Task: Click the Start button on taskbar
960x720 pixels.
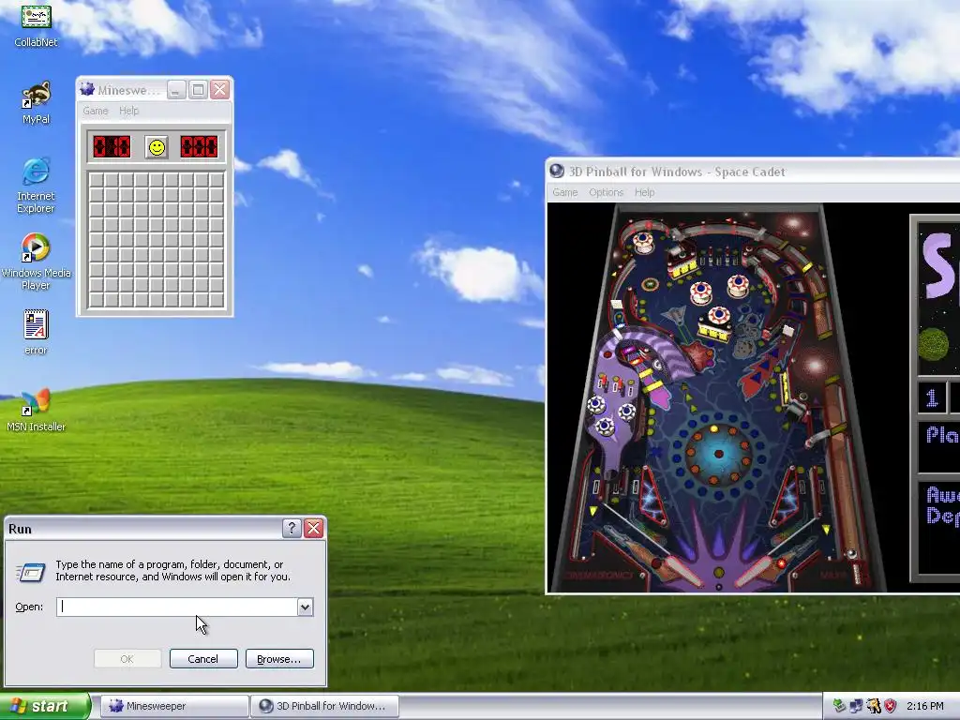Action: click(45, 706)
